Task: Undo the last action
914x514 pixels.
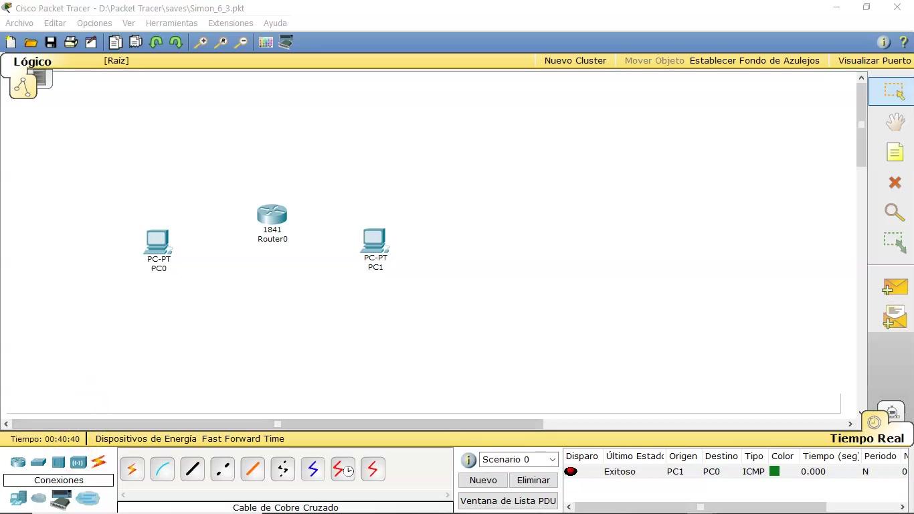Action: coord(156,42)
